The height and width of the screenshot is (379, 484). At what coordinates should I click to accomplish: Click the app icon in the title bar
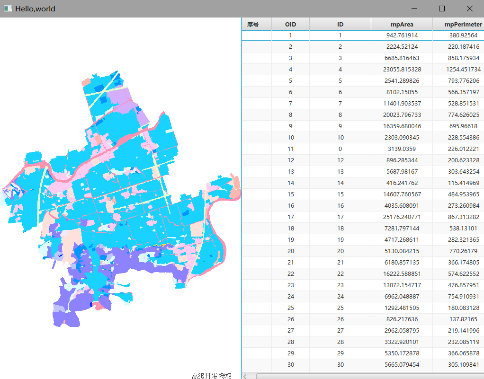tap(8, 9)
